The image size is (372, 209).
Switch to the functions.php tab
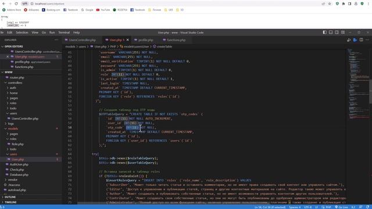click(x=176, y=40)
